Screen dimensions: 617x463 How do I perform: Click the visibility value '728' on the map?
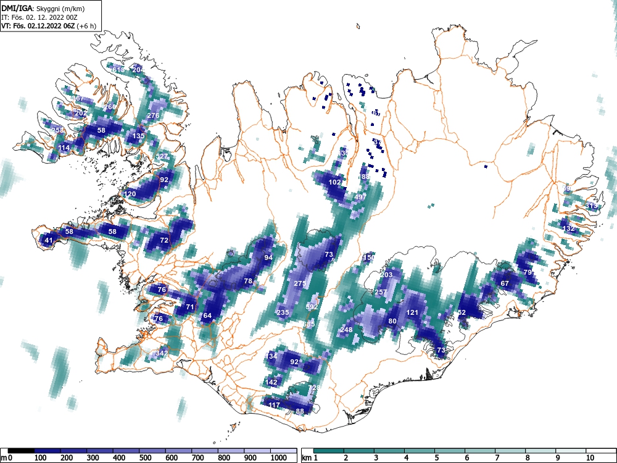coord(314,388)
